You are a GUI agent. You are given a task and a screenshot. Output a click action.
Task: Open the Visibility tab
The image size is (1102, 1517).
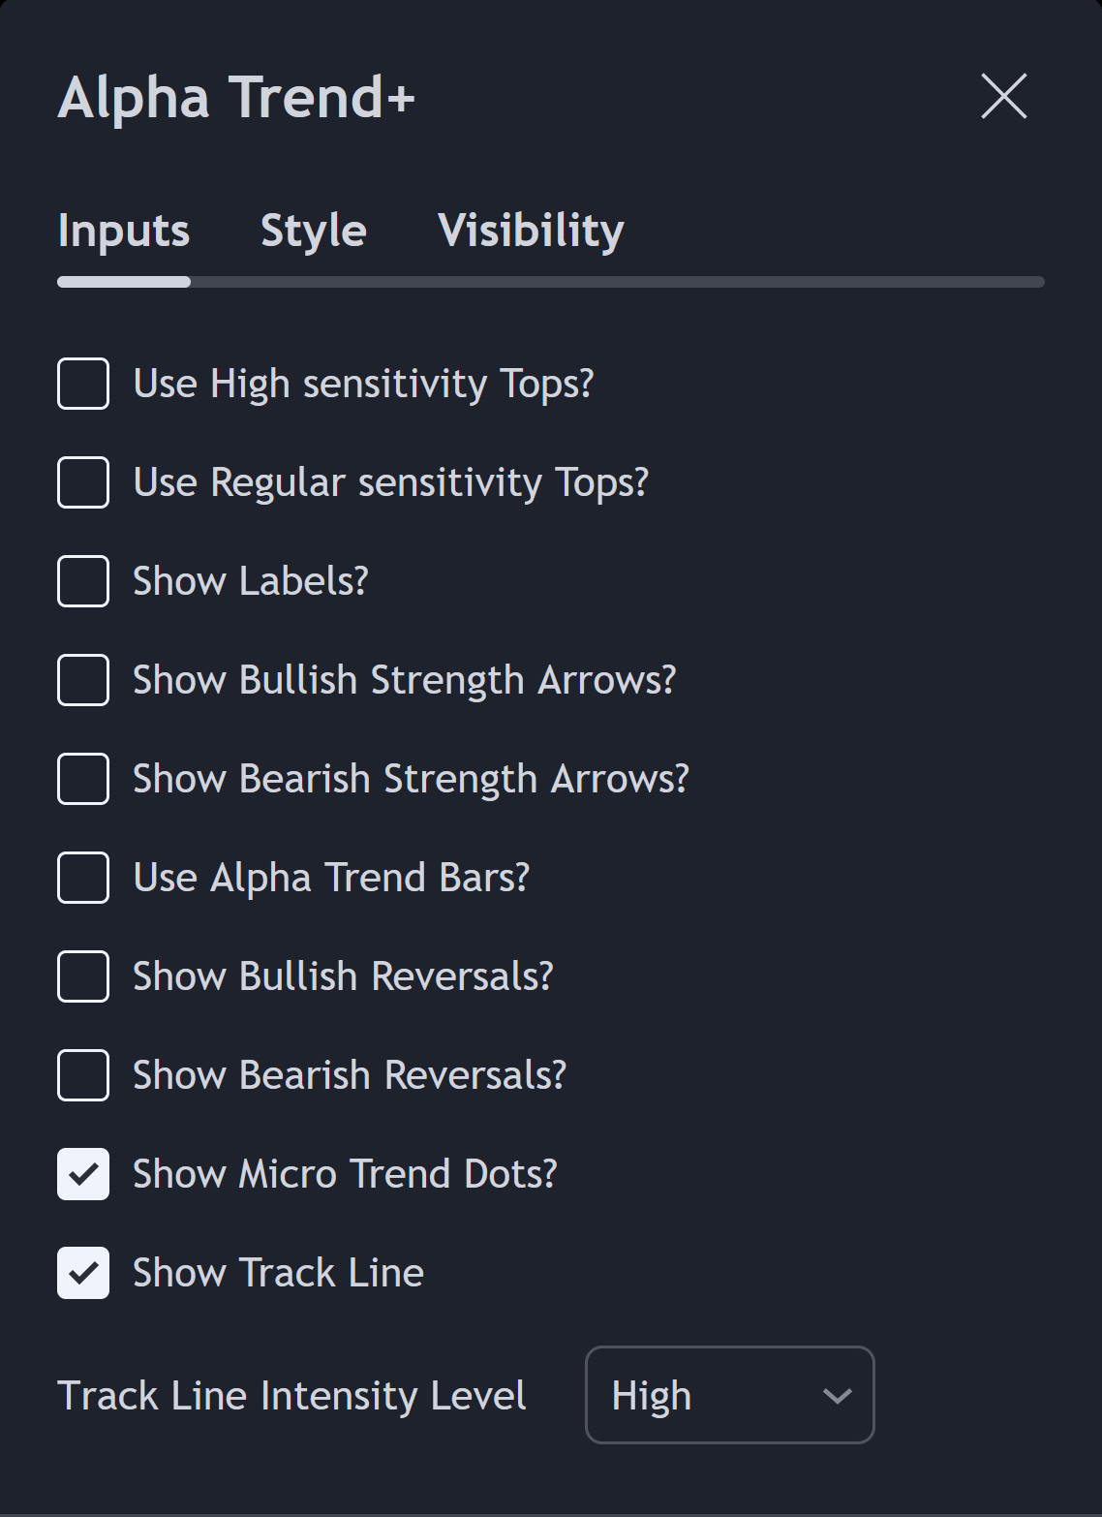tap(531, 231)
